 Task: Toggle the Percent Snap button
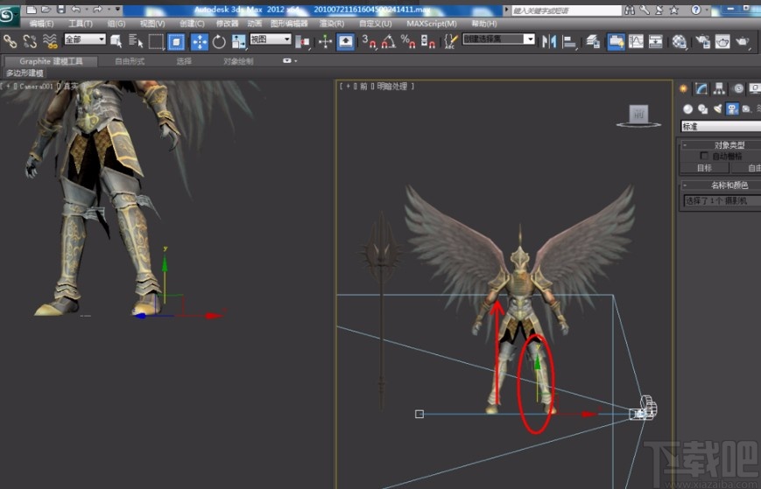(x=408, y=42)
